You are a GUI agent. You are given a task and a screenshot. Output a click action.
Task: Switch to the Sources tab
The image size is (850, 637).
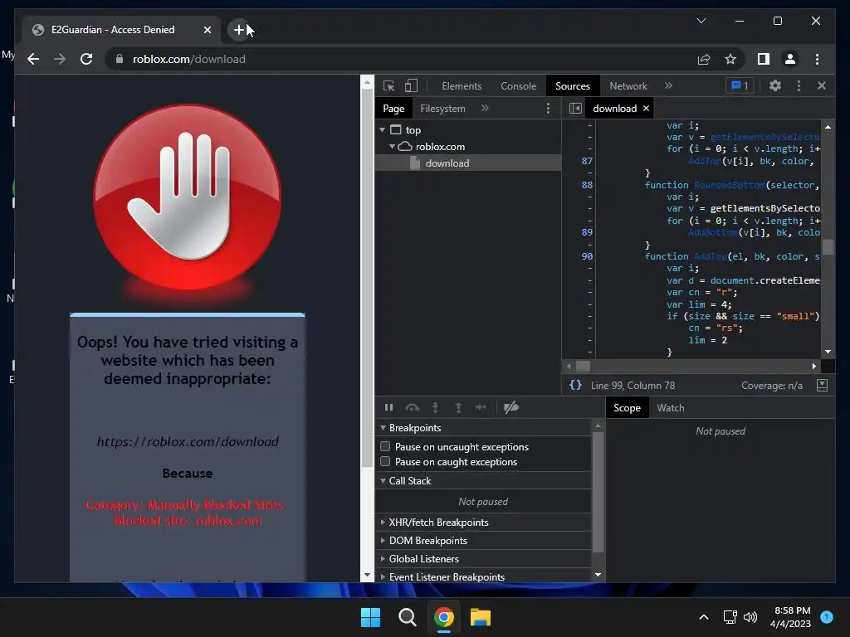(x=573, y=86)
